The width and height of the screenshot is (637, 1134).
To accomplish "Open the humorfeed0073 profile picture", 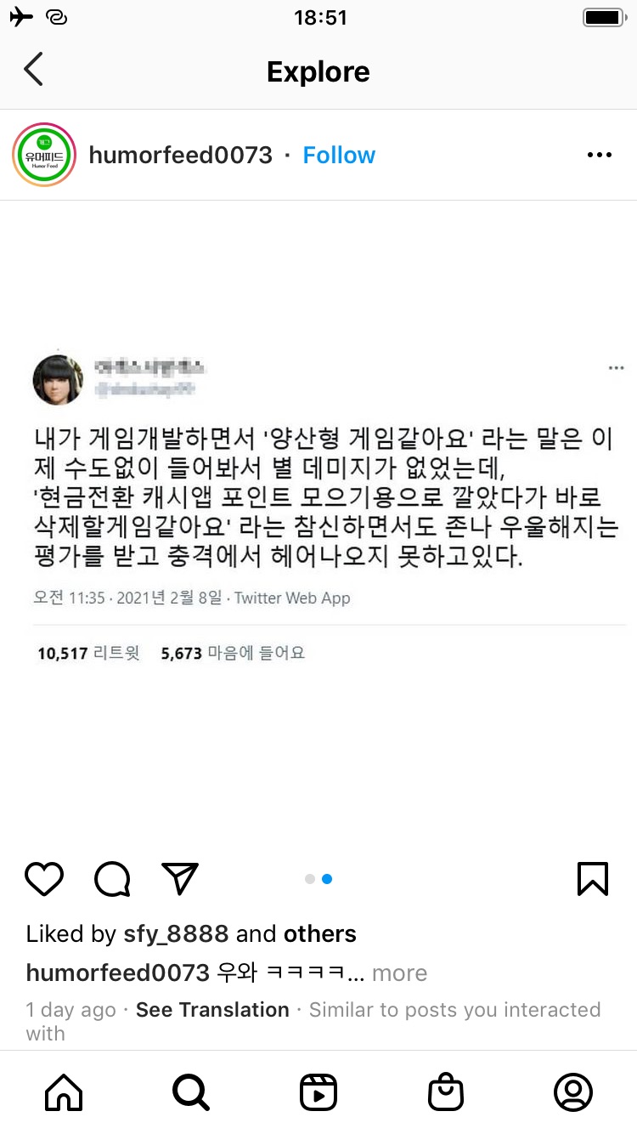I will pyautogui.click(x=44, y=155).
